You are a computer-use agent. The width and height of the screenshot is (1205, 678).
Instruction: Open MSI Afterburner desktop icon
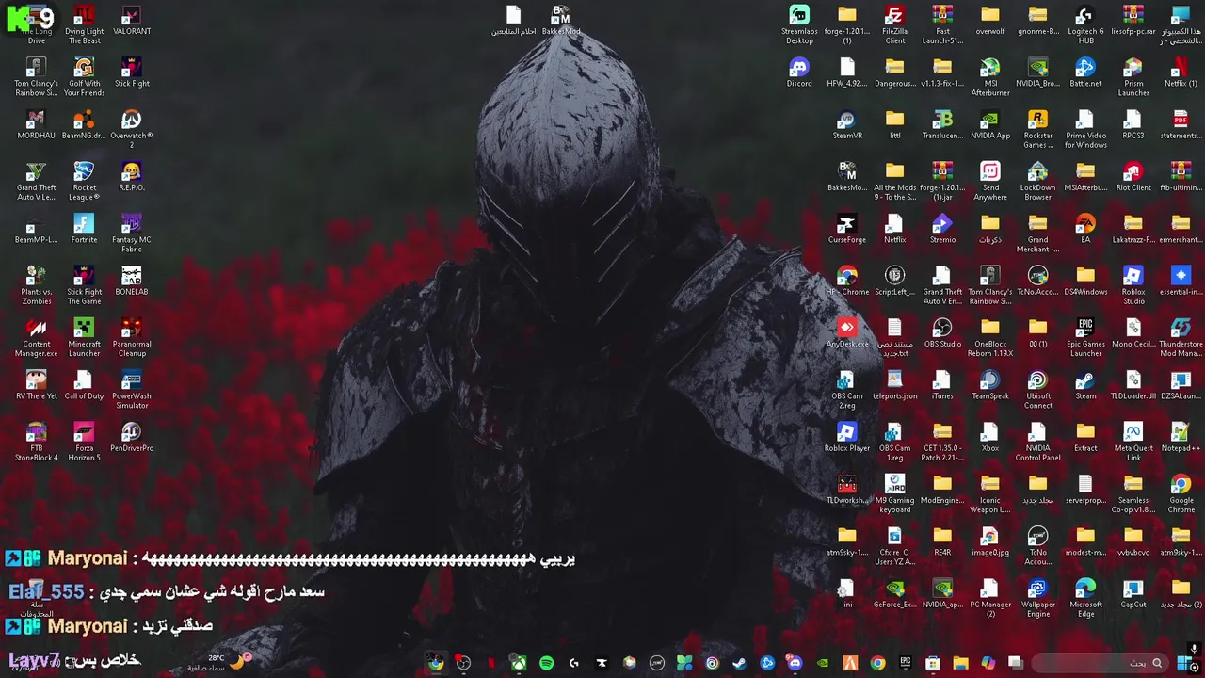(x=990, y=78)
